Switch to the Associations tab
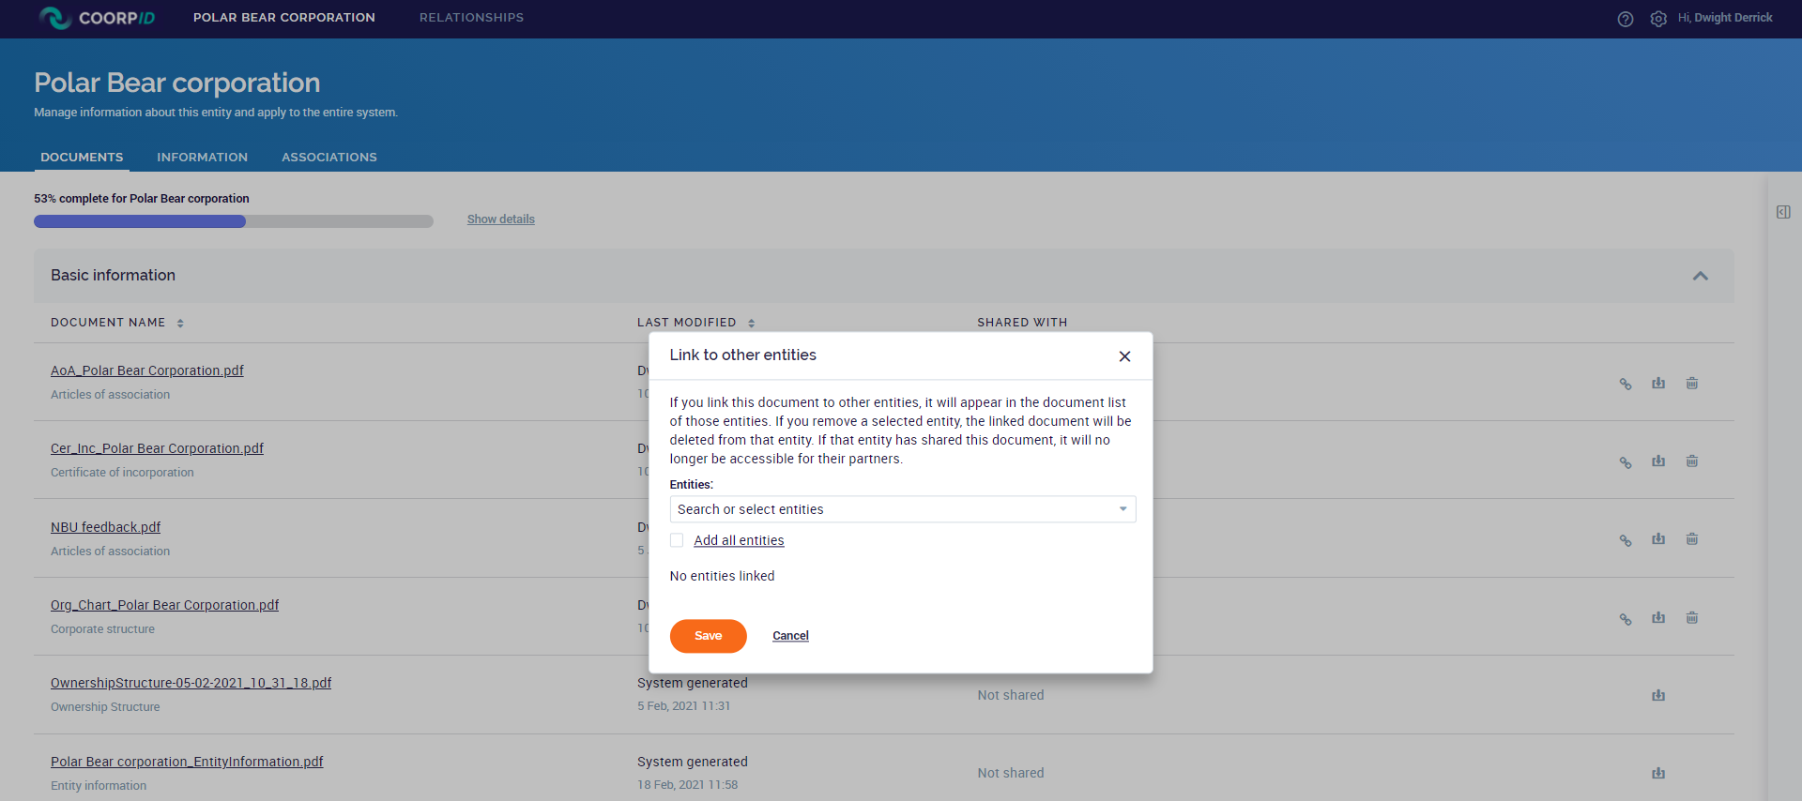 tap(329, 157)
